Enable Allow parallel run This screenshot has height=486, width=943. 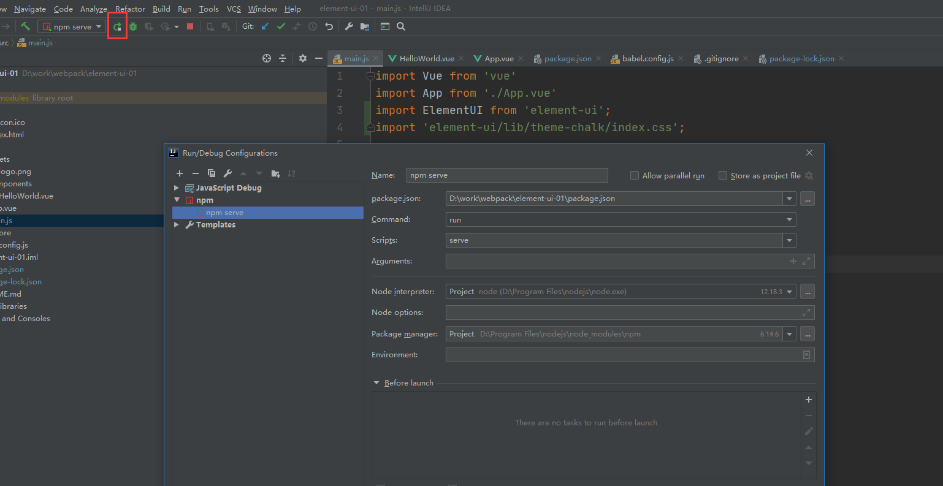tap(634, 175)
